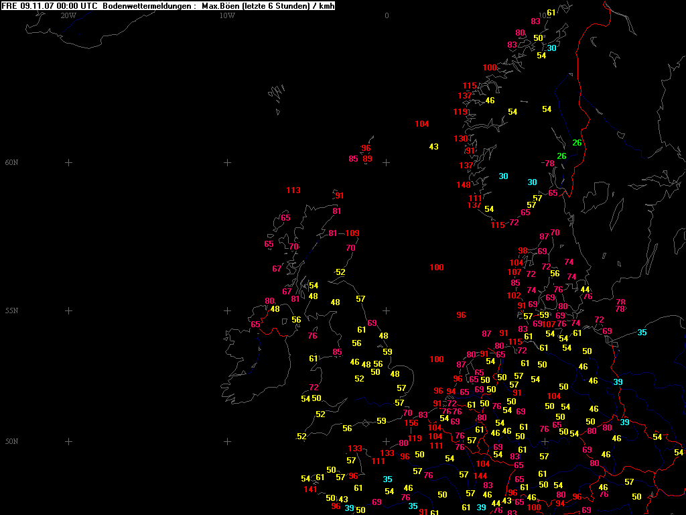Screen dimensions: 686x515
Task: Click the 130 gust value marker
Action: coord(461,139)
